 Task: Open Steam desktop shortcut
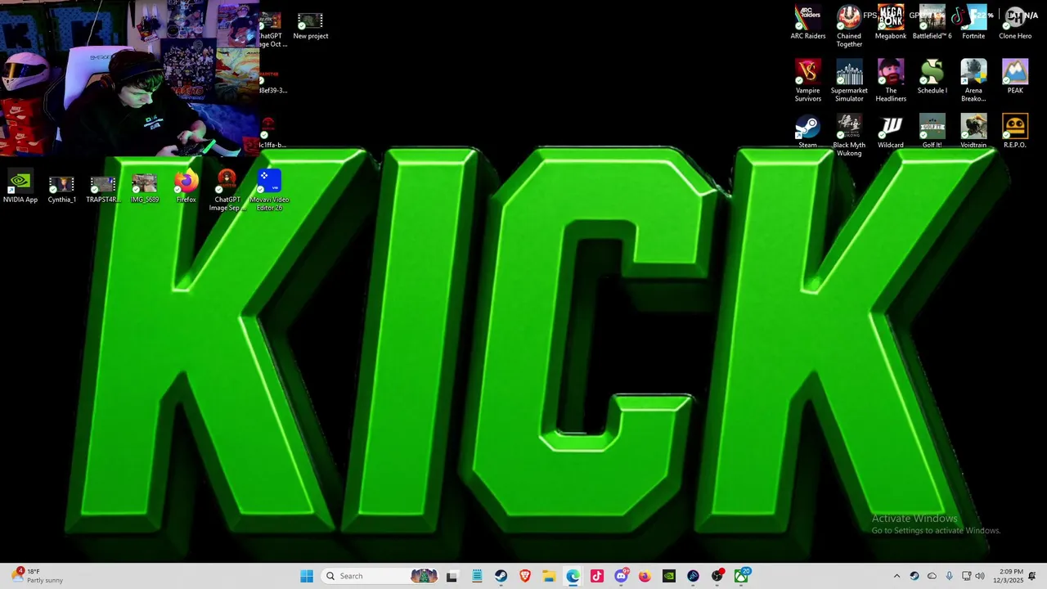point(807,132)
